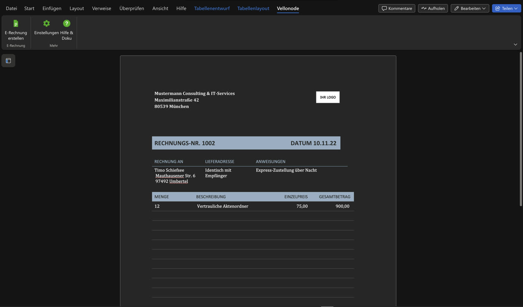
Task: Switch to the Einfügen tab
Action: pos(52,8)
